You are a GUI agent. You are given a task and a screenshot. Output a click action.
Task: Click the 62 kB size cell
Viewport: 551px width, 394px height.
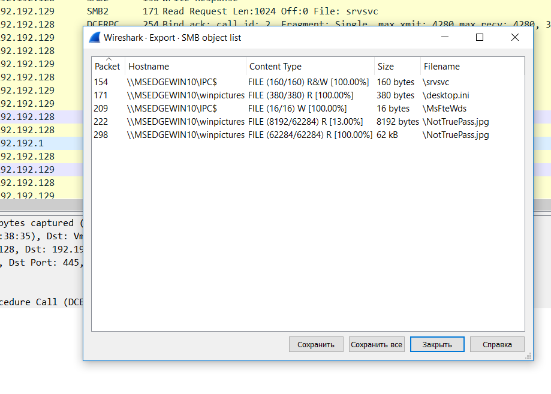387,135
